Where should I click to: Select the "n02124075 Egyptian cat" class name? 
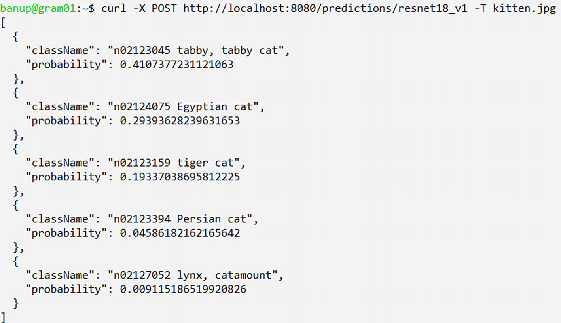pyautogui.click(x=186, y=106)
